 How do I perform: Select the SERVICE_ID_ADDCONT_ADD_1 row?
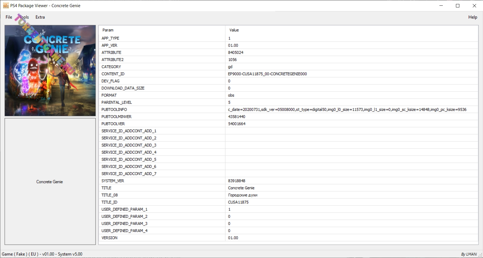pos(129,131)
